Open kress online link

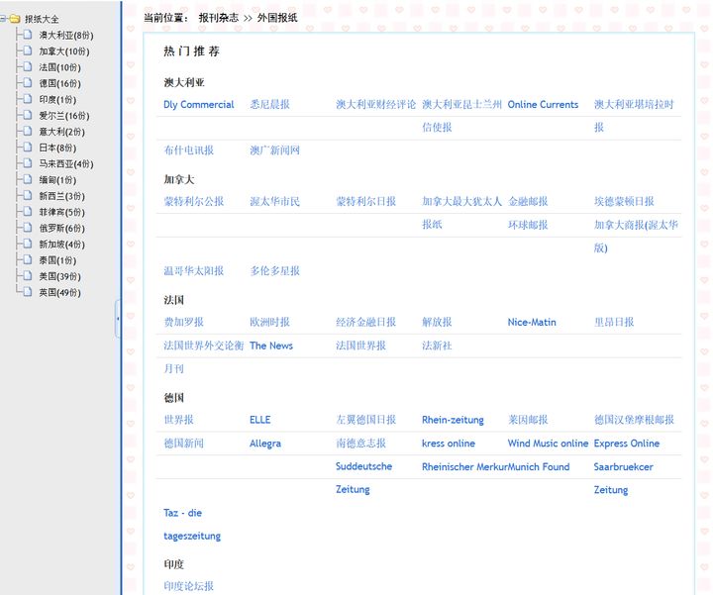click(449, 444)
